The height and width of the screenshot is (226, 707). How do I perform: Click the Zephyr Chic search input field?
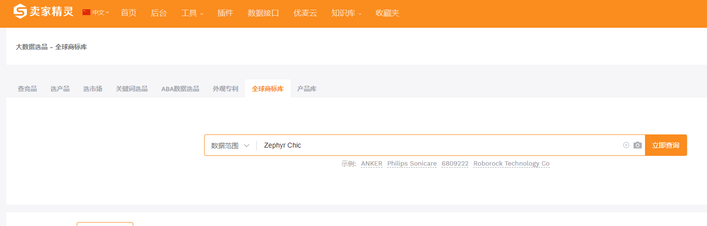[439, 145]
